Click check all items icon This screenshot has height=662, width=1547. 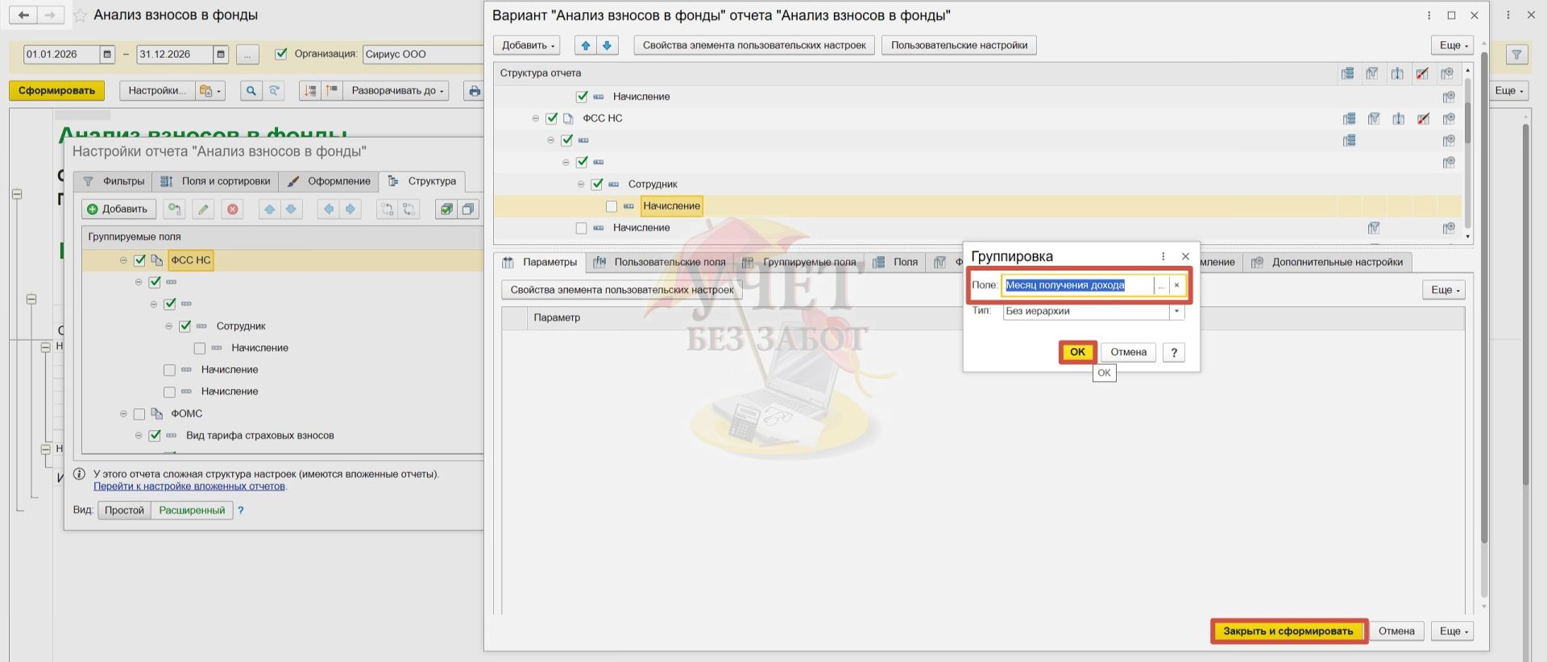click(446, 209)
